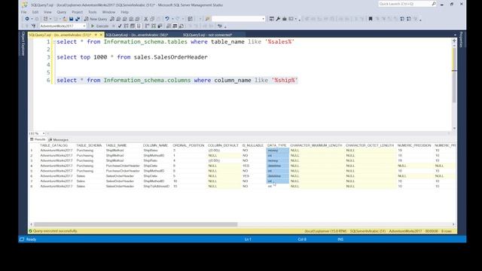Open the Object Explorer side panel
This screenshot has width=482, height=271.
point(23,44)
